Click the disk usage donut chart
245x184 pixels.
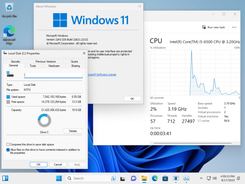click(x=44, y=120)
